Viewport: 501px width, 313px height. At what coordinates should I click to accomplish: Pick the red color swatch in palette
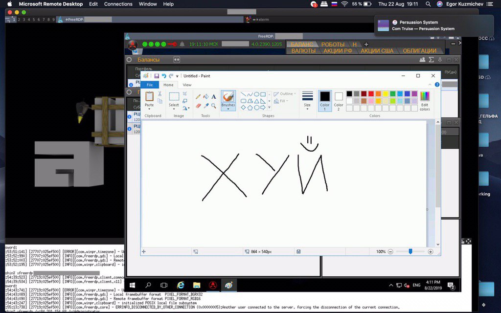tap(371, 93)
